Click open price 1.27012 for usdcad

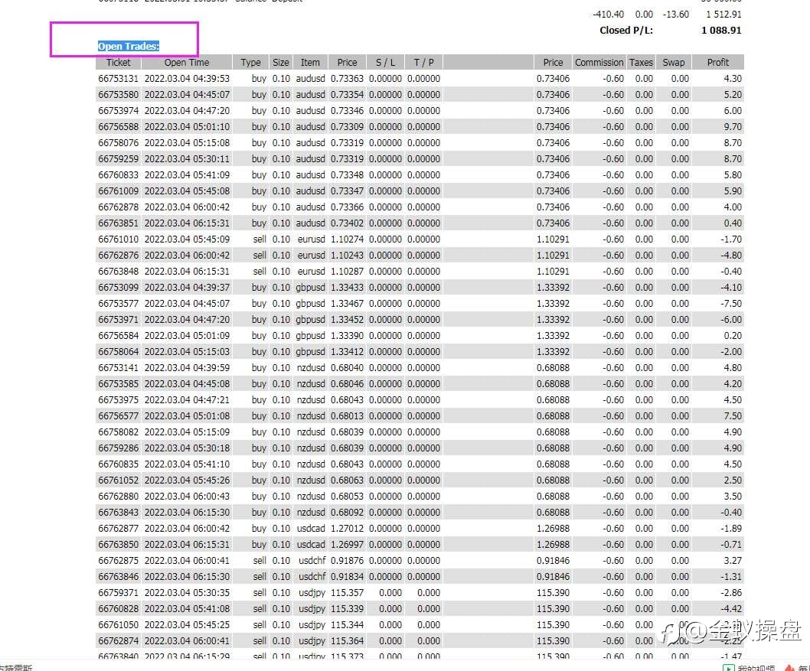[347, 528]
